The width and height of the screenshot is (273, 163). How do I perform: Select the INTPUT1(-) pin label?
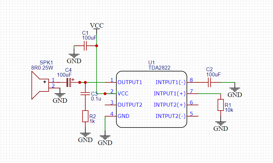[x=171, y=82]
